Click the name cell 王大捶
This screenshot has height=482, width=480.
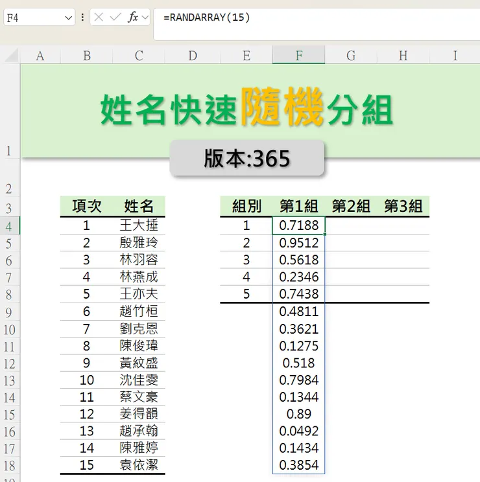click(x=139, y=225)
